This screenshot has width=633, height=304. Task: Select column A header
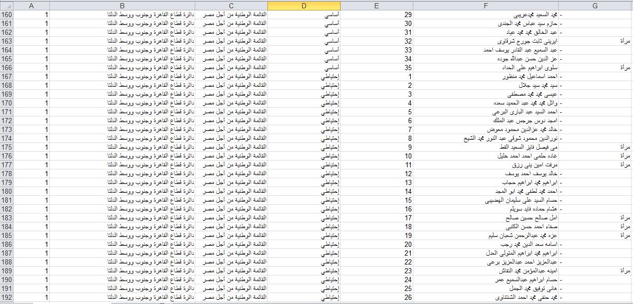[31, 6]
